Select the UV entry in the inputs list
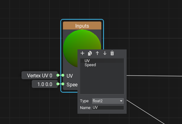This screenshot has width=182, height=124. (102, 61)
